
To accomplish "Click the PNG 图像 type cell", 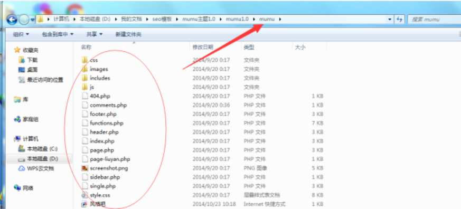I will (255, 168).
